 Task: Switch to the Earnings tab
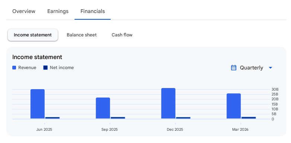(x=58, y=11)
